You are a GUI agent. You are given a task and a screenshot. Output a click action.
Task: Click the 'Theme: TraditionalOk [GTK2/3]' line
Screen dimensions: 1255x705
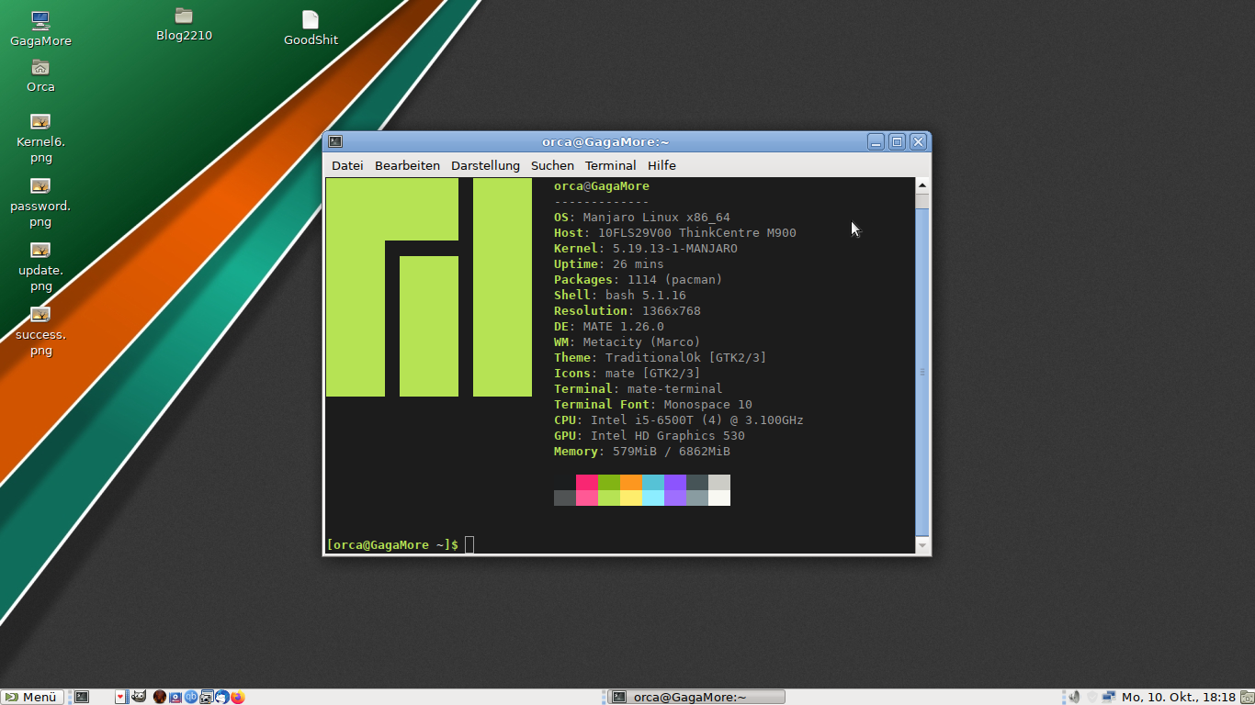pos(661,358)
